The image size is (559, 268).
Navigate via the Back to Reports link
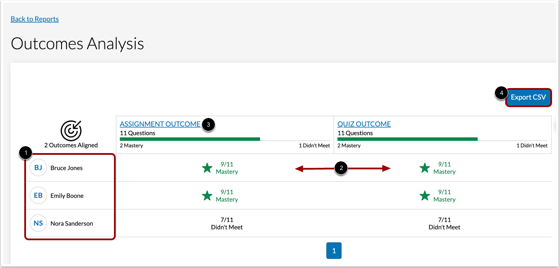tap(34, 19)
